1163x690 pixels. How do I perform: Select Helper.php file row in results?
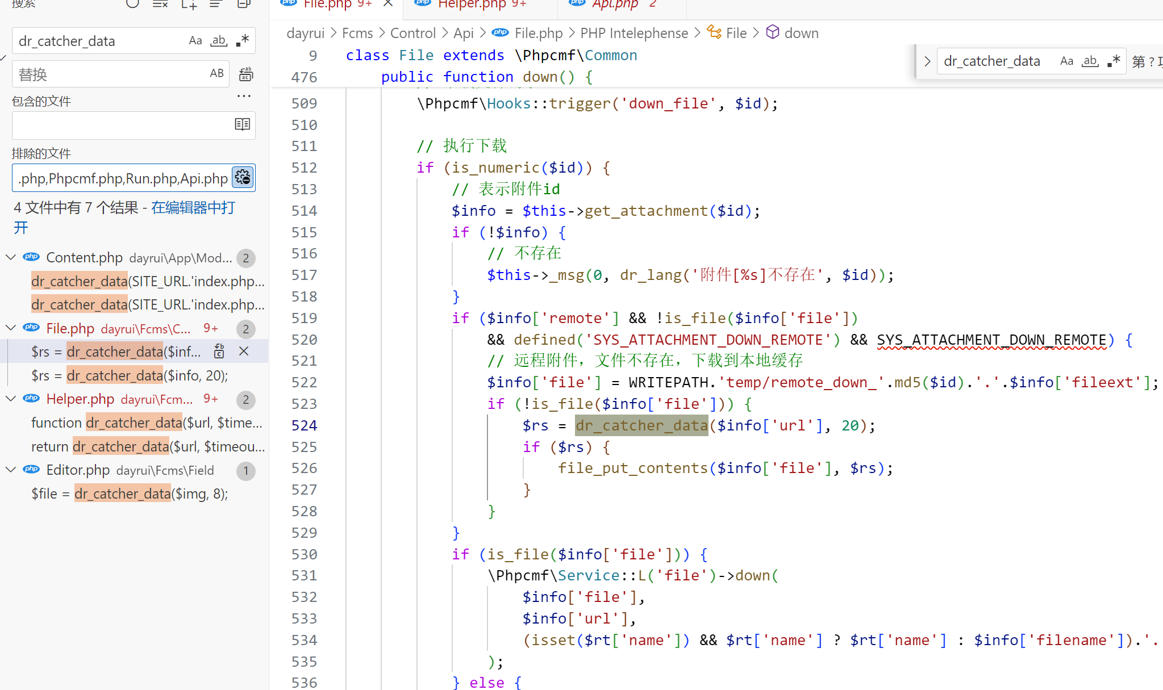(134, 399)
